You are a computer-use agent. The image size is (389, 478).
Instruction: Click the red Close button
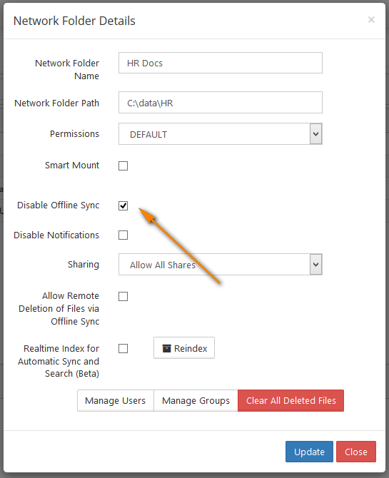tap(356, 452)
